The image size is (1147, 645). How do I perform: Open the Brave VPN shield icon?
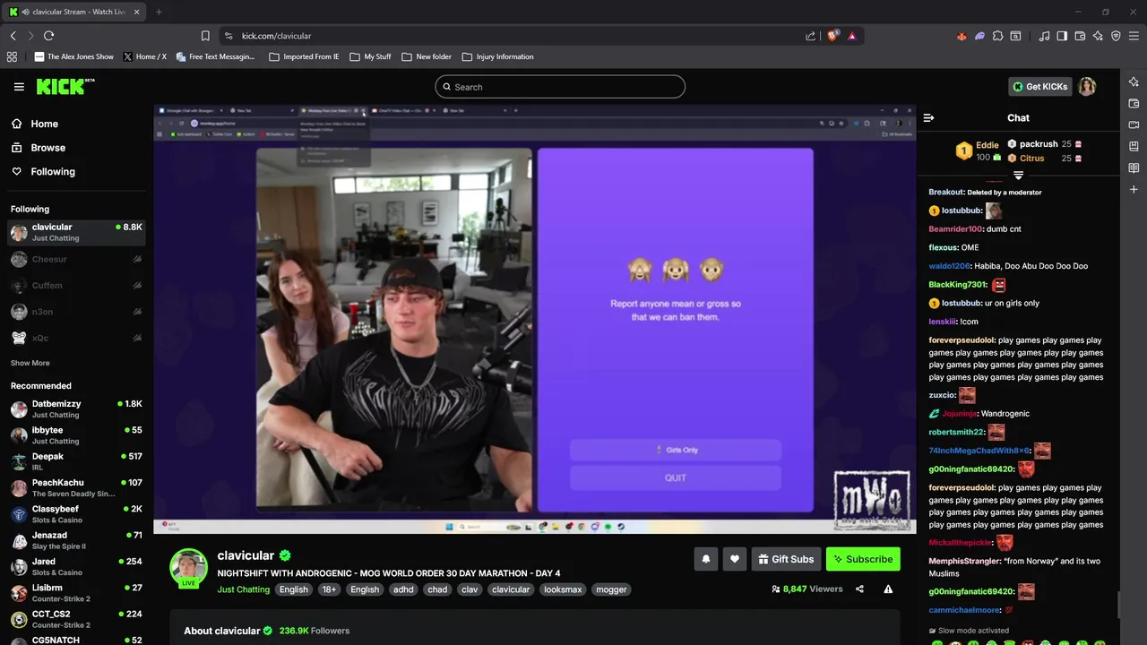(x=1116, y=36)
